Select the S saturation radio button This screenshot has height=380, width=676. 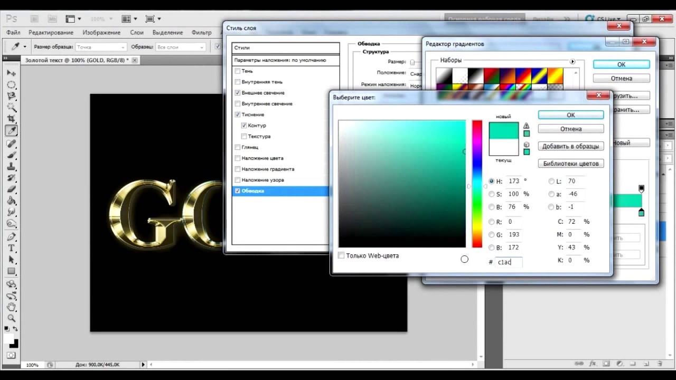(x=492, y=194)
